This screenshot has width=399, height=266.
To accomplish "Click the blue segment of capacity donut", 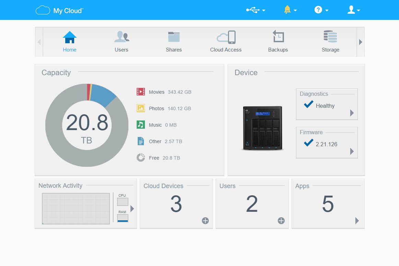I will point(102,95).
